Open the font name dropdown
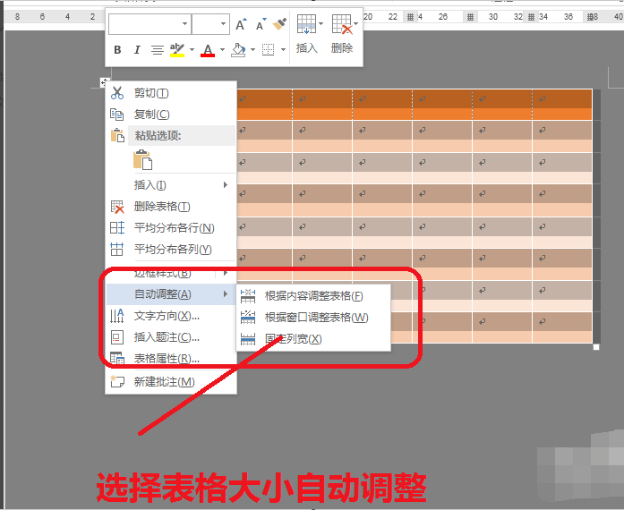The width and height of the screenshot is (624, 510). click(x=184, y=24)
